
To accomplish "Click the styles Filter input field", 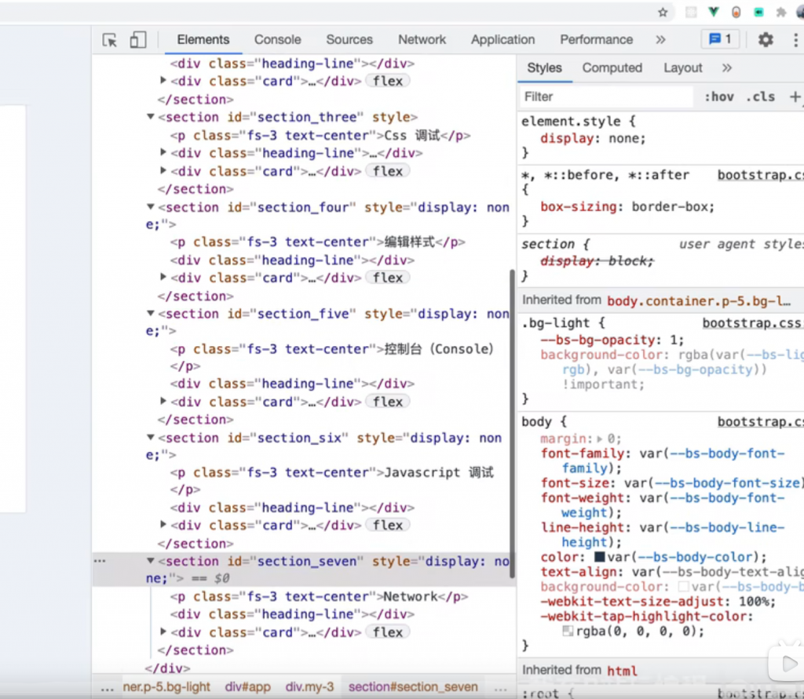I will tap(605, 96).
